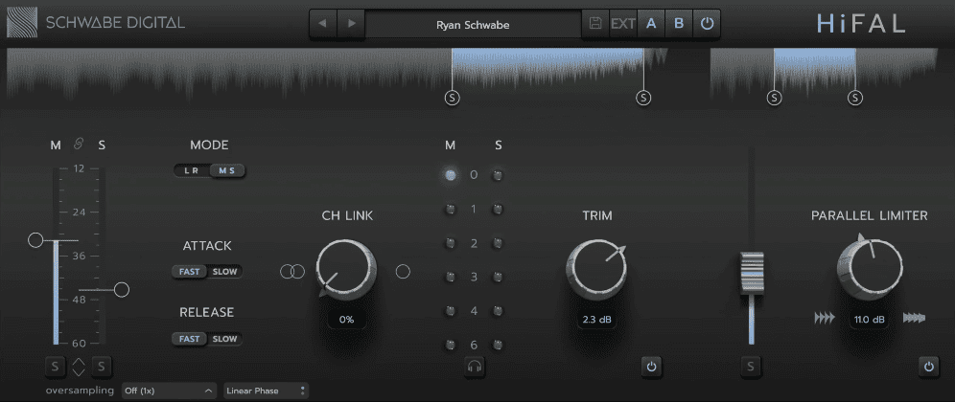Toggle the M/S threshold link chain icon
Screen dimensions: 955x402
tap(78, 145)
